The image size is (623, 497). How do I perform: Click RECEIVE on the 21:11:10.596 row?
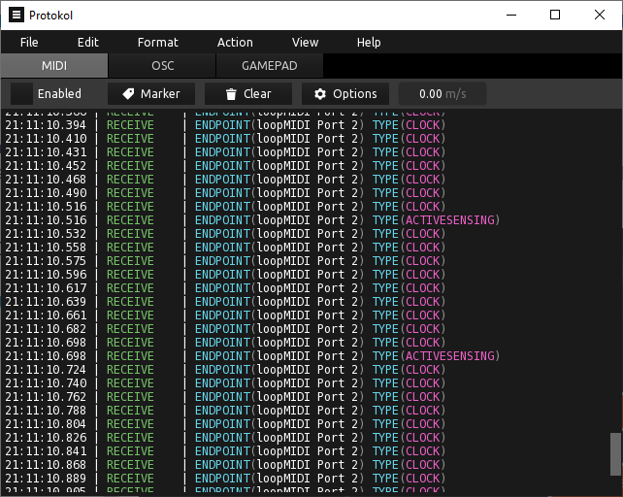tap(130, 275)
